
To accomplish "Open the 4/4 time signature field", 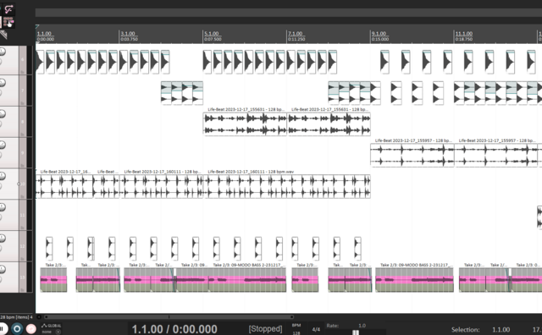I will [x=316, y=329].
